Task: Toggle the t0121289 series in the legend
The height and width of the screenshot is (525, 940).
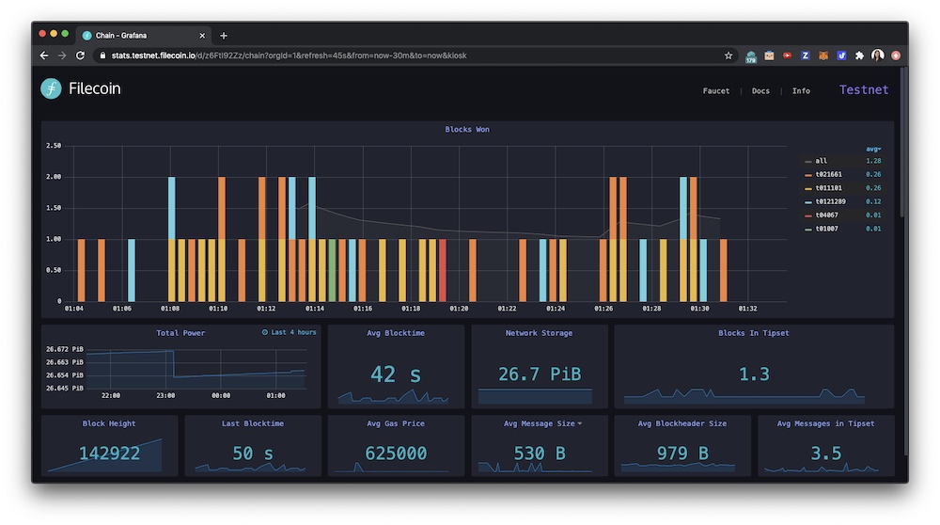Action: coord(830,201)
